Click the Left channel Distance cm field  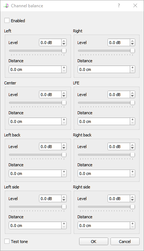(35, 69)
